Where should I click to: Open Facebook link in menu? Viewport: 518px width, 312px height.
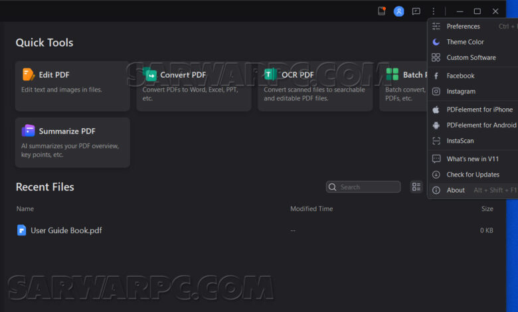pyautogui.click(x=473, y=76)
